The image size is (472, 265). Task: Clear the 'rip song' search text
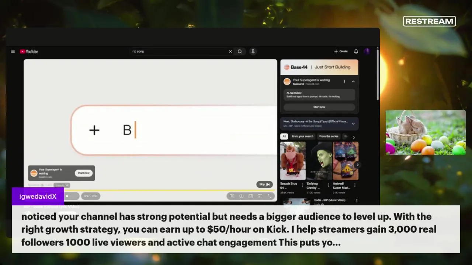(230, 52)
